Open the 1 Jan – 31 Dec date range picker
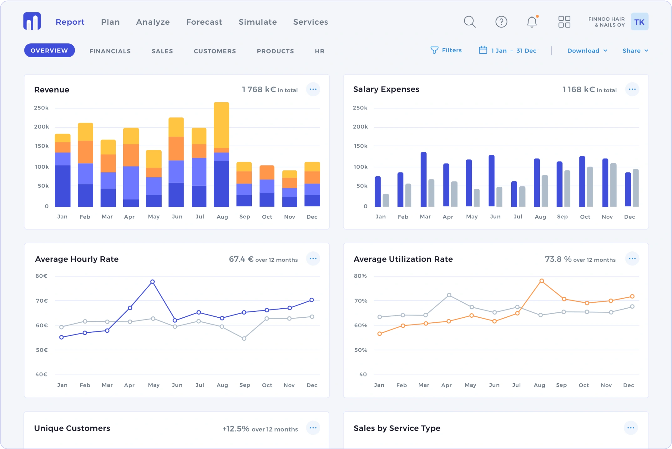The image size is (672, 449). 508,51
